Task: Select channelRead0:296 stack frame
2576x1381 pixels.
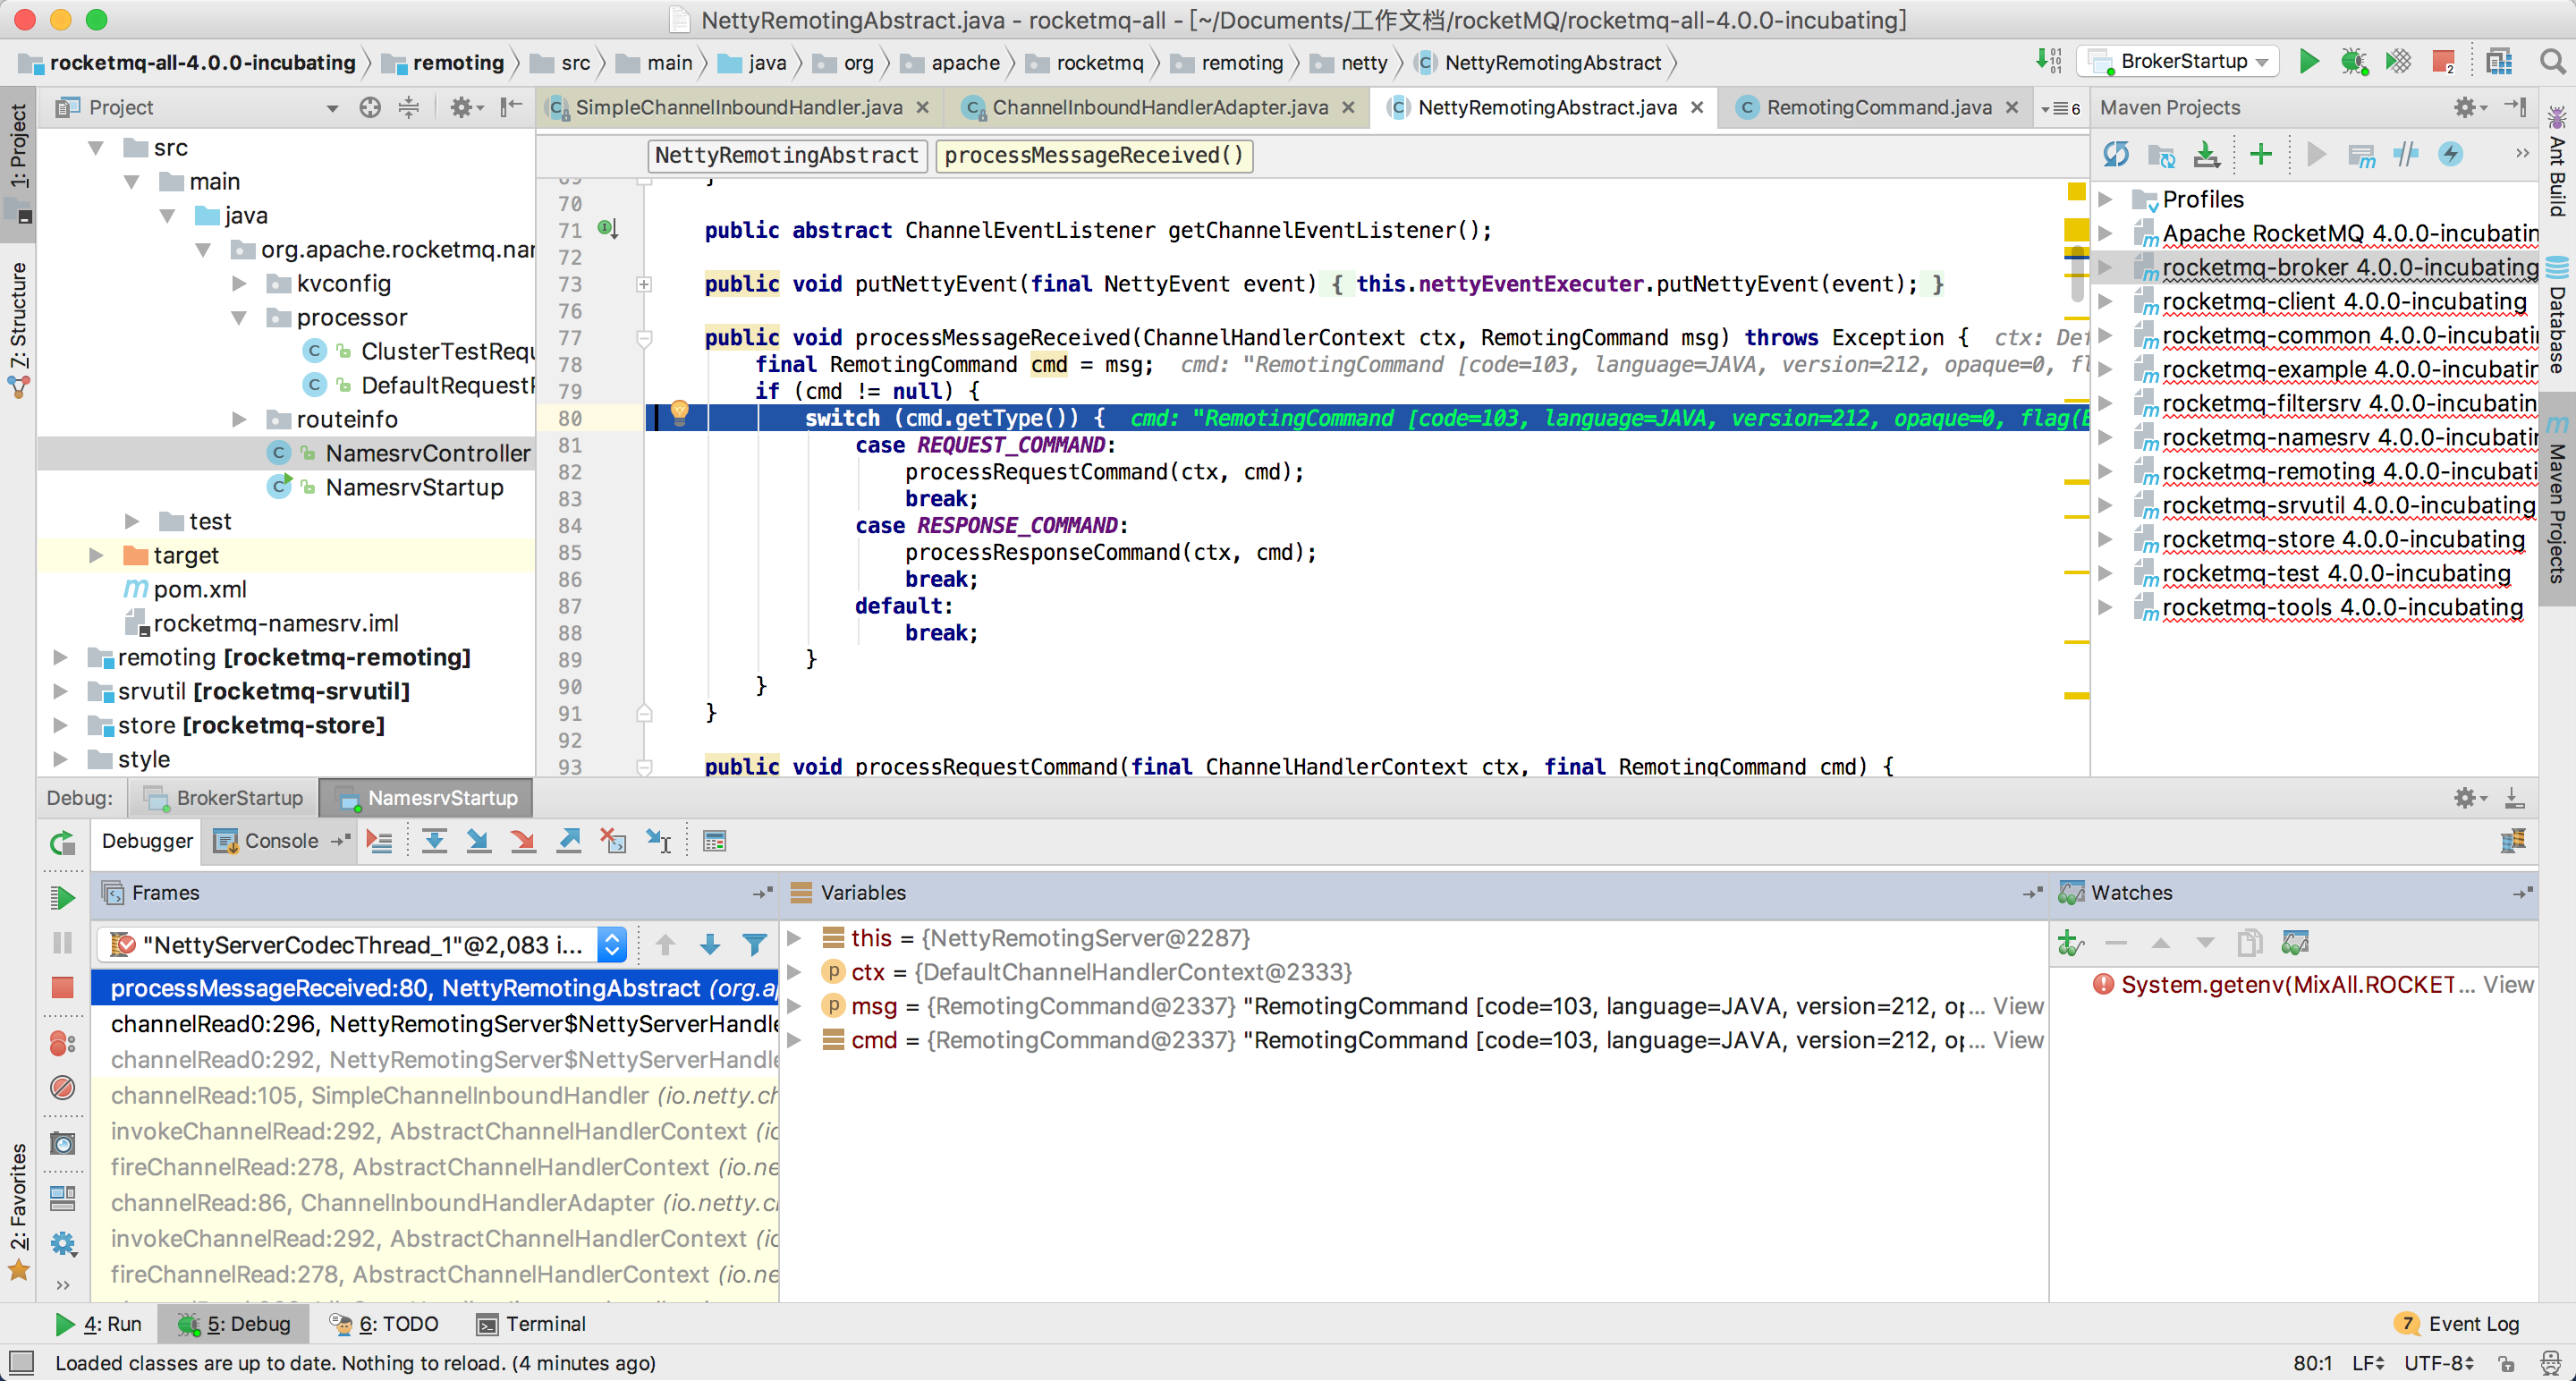Action: (440, 1024)
